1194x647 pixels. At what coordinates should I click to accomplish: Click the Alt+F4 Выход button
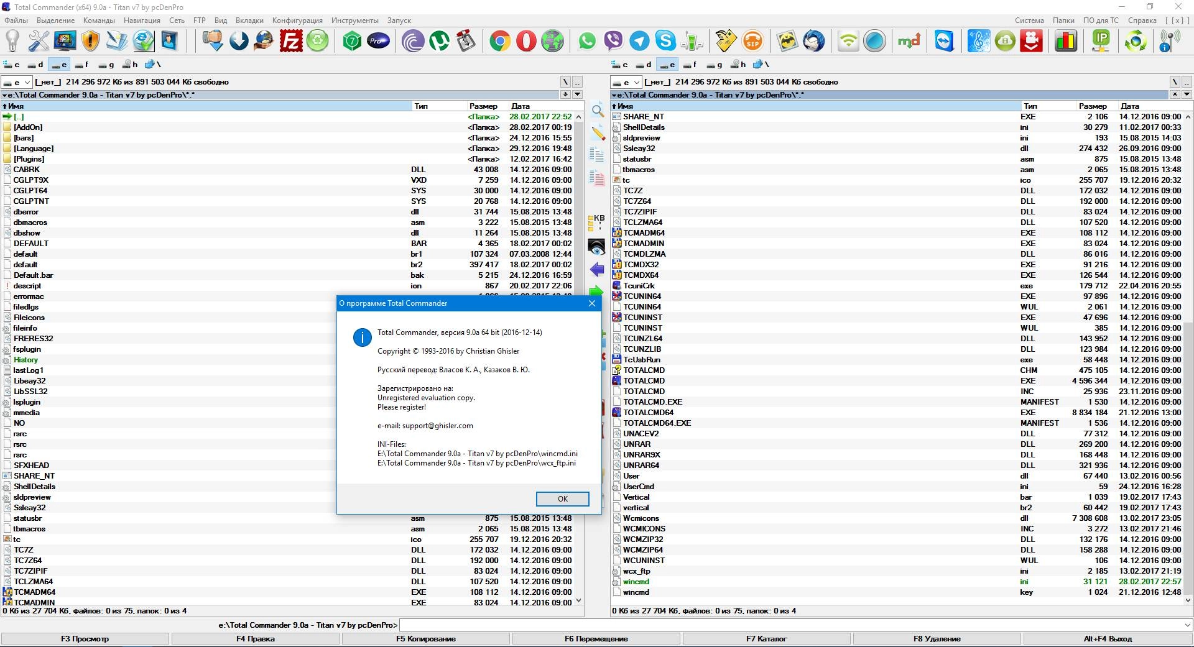[x=1108, y=638]
